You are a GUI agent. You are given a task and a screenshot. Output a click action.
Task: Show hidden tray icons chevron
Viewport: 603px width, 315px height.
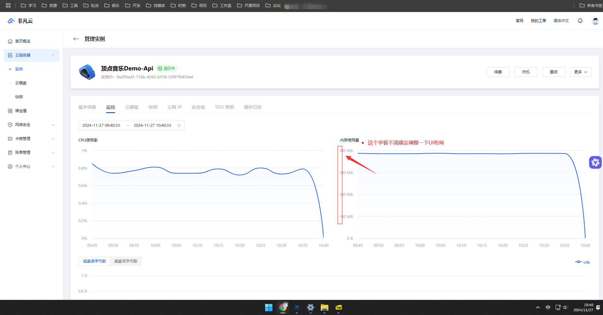click(538, 307)
